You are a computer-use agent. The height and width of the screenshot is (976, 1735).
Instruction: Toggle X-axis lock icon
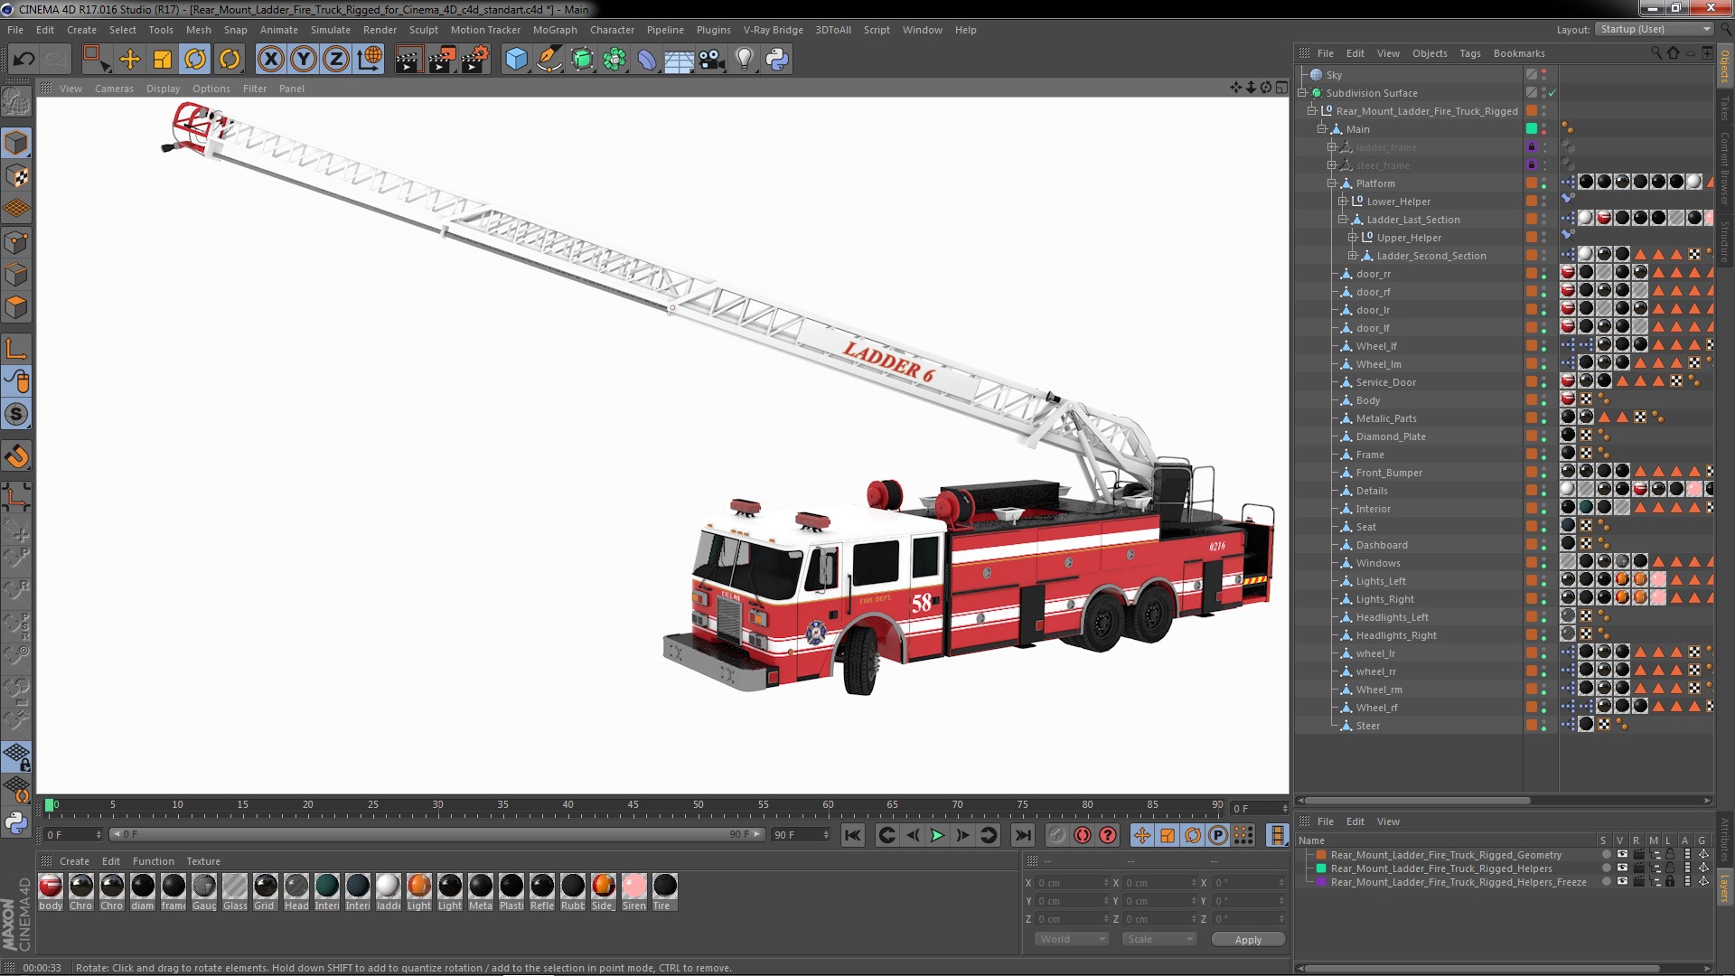[270, 60]
